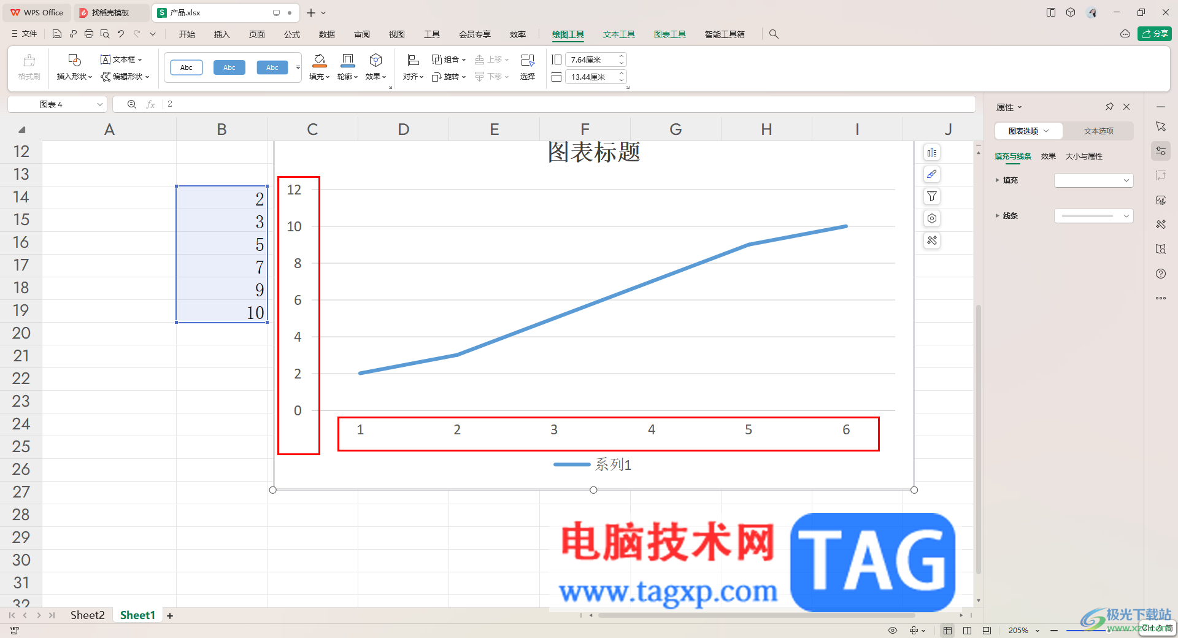
Task: Switch to the 插入 ribbon tab
Action: [221, 34]
